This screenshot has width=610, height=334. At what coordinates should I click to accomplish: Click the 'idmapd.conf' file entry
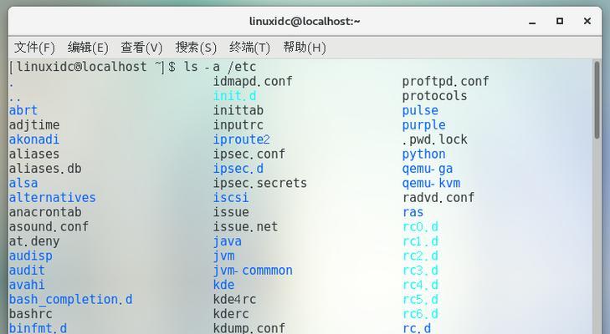(x=253, y=81)
